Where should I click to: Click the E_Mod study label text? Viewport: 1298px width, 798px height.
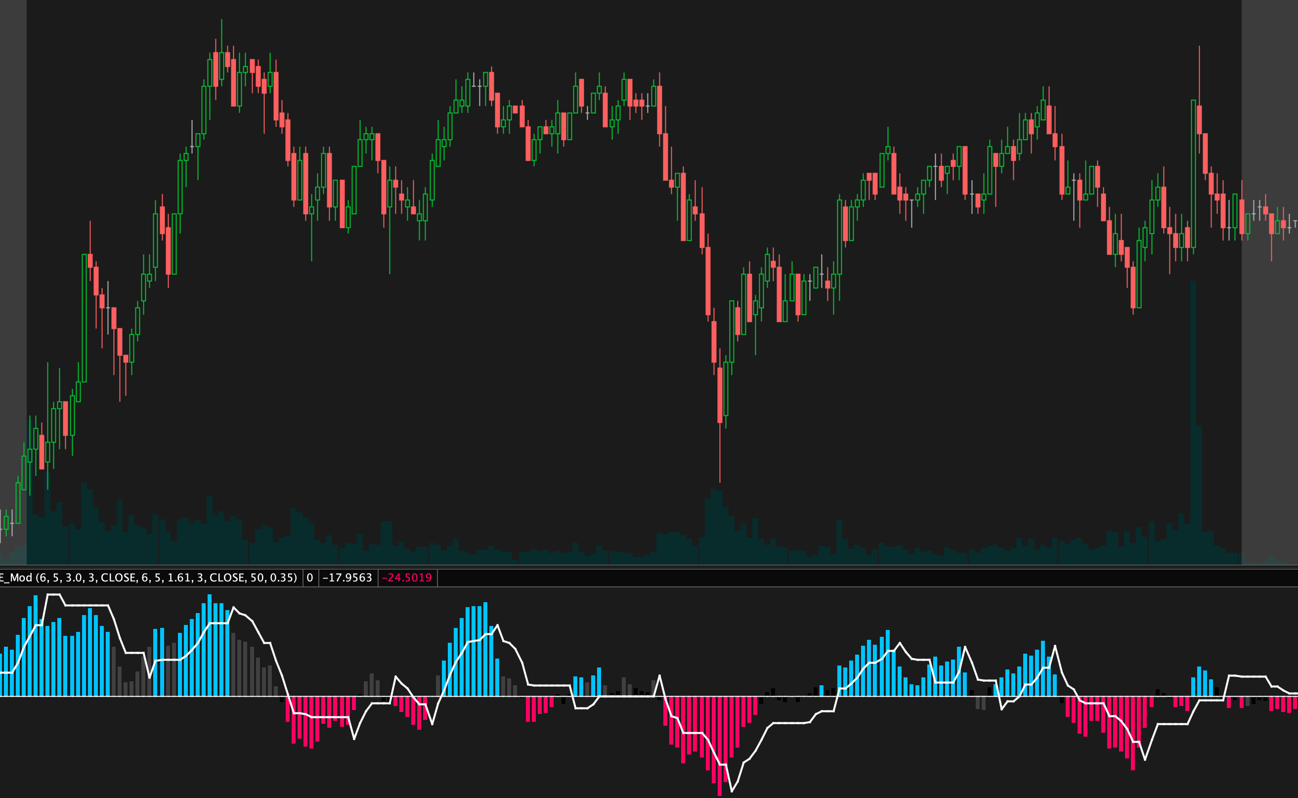[x=148, y=578]
